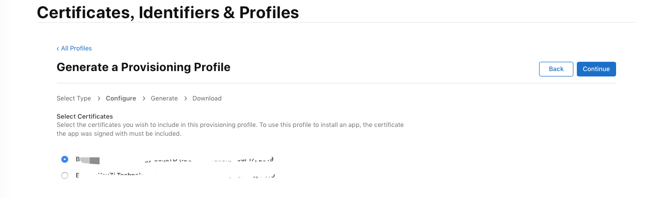The width and height of the screenshot is (672, 199).
Task: Click the Back button
Action: pyautogui.click(x=556, y=69)
